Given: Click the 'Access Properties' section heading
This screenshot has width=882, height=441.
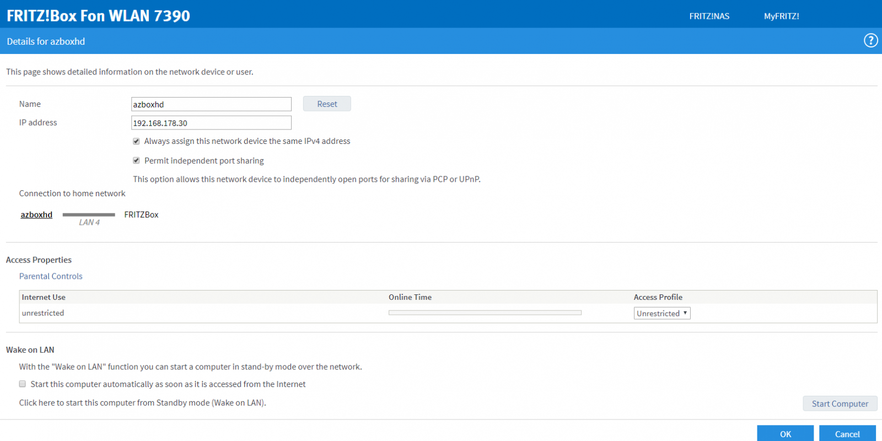Looking at the screenshot, I should click(39, 260).
